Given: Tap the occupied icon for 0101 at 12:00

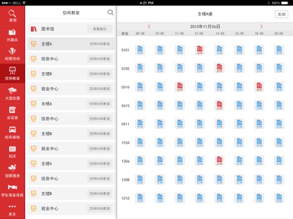Looking at the screenshot, I should pyautogui.click(x=200, y=50).
